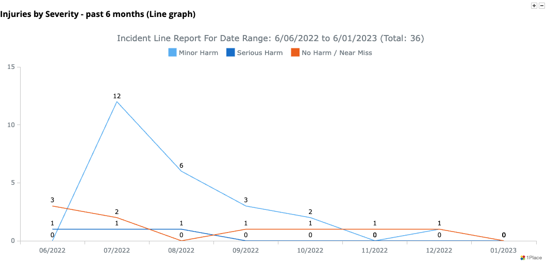Click the light blue Minor Harm legend swatch
This screenshot has width=546, height=266.
(173, 52)
